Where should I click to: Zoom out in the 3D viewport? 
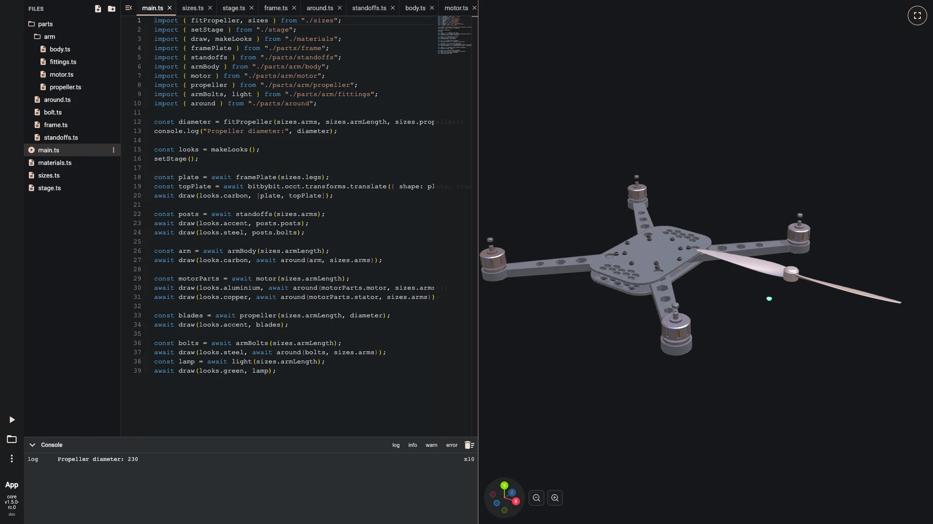click(536, 498)
